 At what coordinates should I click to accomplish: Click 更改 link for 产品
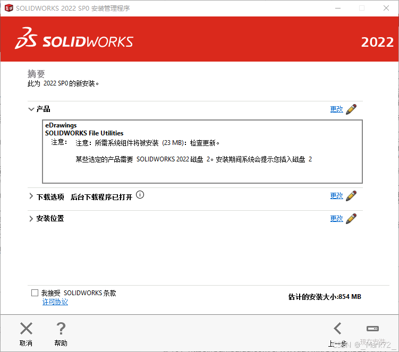pos(337,109)
